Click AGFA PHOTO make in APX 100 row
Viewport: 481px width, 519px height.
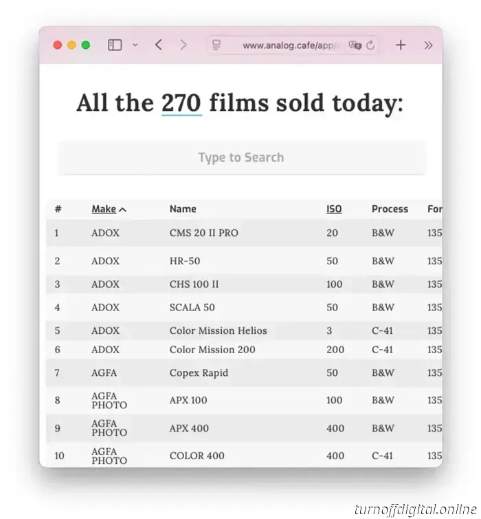click(x=109, y=401)
